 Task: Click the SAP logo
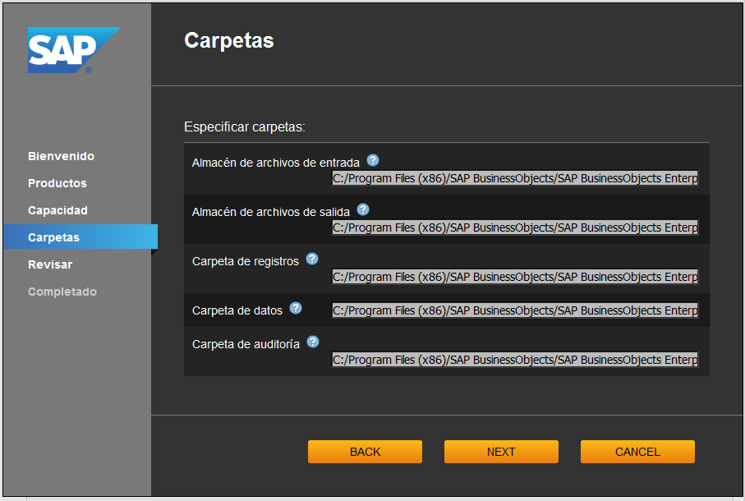(72, 51)
